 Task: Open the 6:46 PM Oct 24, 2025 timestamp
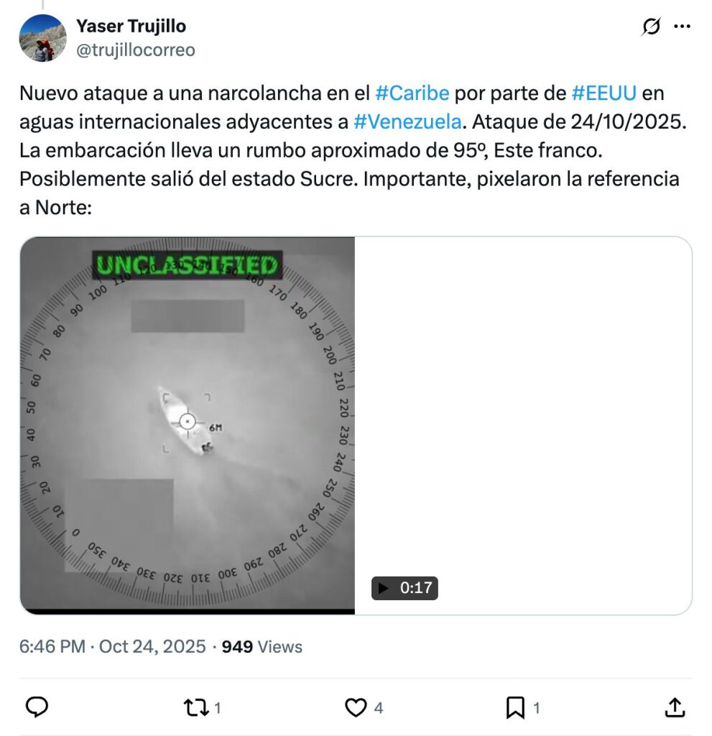pyautogui.click(x=113, y=646)
